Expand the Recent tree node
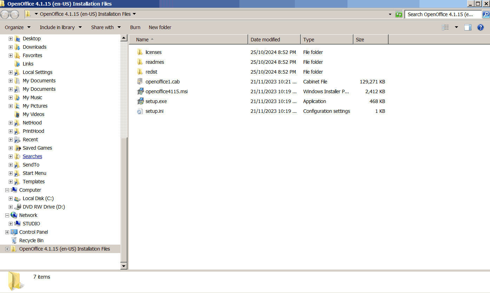 tap(11, 139)
